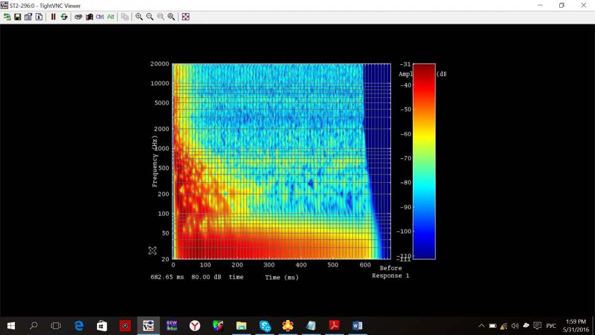Show the Connection Info icon
This screenshot has width=595, height=335.
tap(39, 17)
